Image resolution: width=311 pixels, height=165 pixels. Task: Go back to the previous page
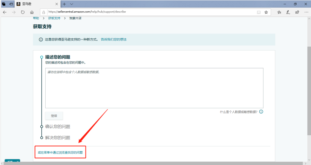pyautogui.click(x=5, y=12)
